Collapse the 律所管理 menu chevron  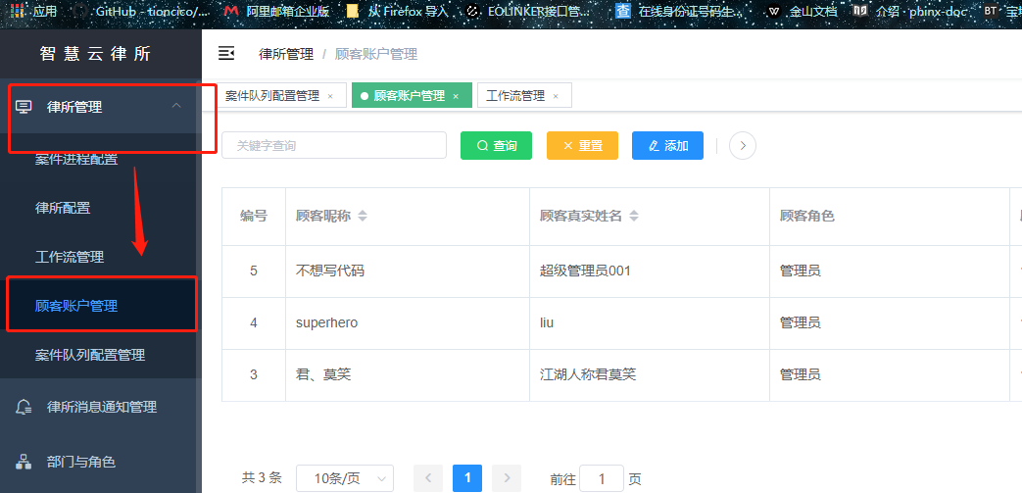point(176,105)
